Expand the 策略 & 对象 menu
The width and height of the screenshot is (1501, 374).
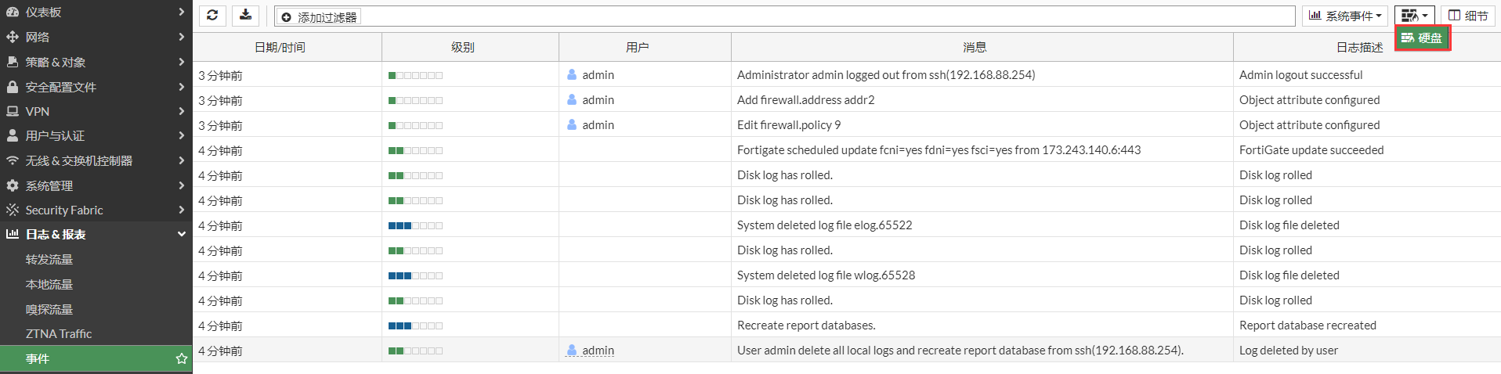(x=181, y=62)
